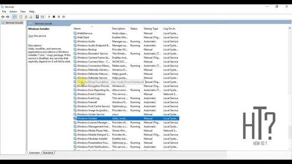The width and height of the screenshot is (292, 164).
Task: Select the Windows Push Notifications row
Action: tap(126, 147)
